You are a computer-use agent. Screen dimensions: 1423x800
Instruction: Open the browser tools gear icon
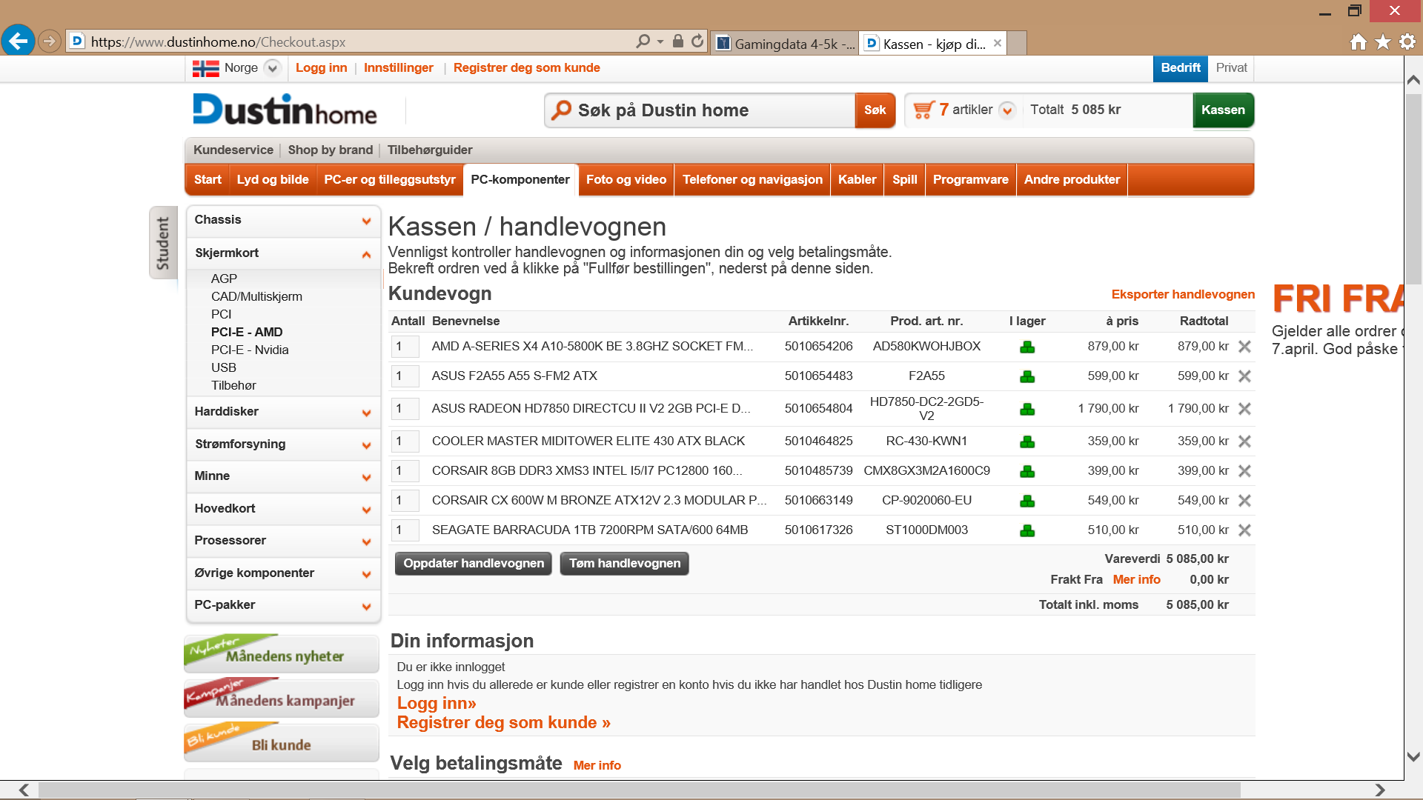tap(1407, 42)
